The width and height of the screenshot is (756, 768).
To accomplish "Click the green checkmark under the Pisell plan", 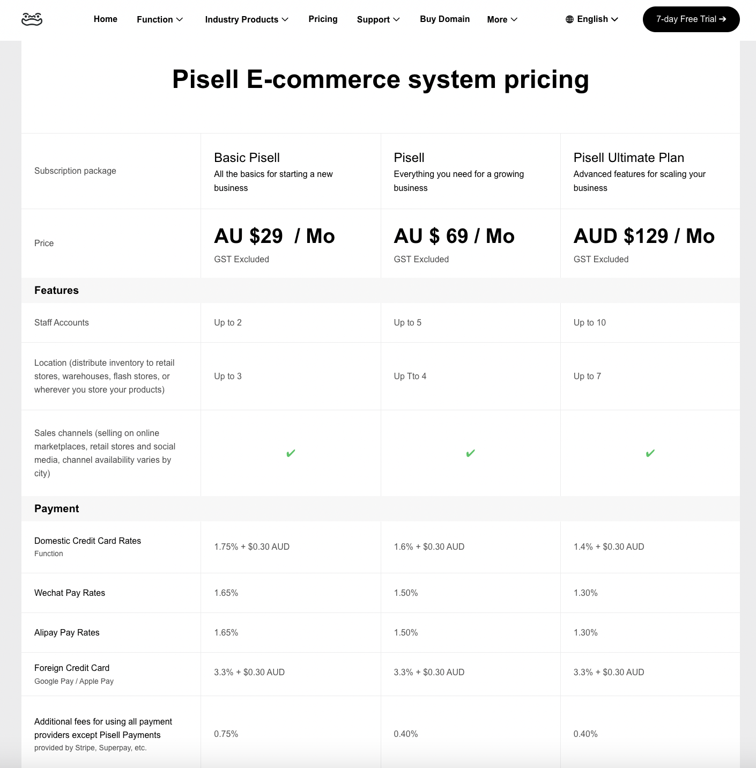I will 470,453.
